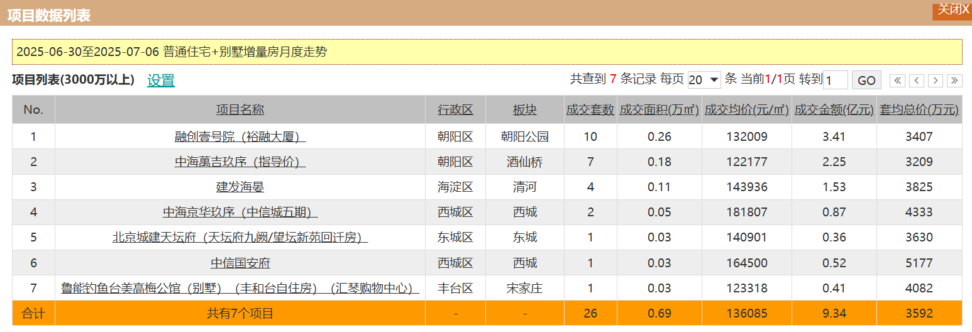
Task: Select the 东城区 district cell
Action: [455, 237]
